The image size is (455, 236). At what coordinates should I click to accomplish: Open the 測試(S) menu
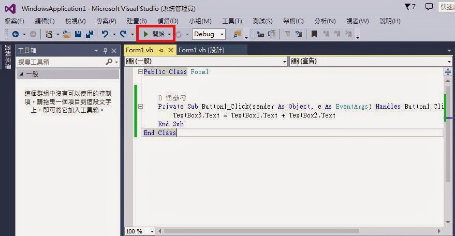click(x=262, y=21)
